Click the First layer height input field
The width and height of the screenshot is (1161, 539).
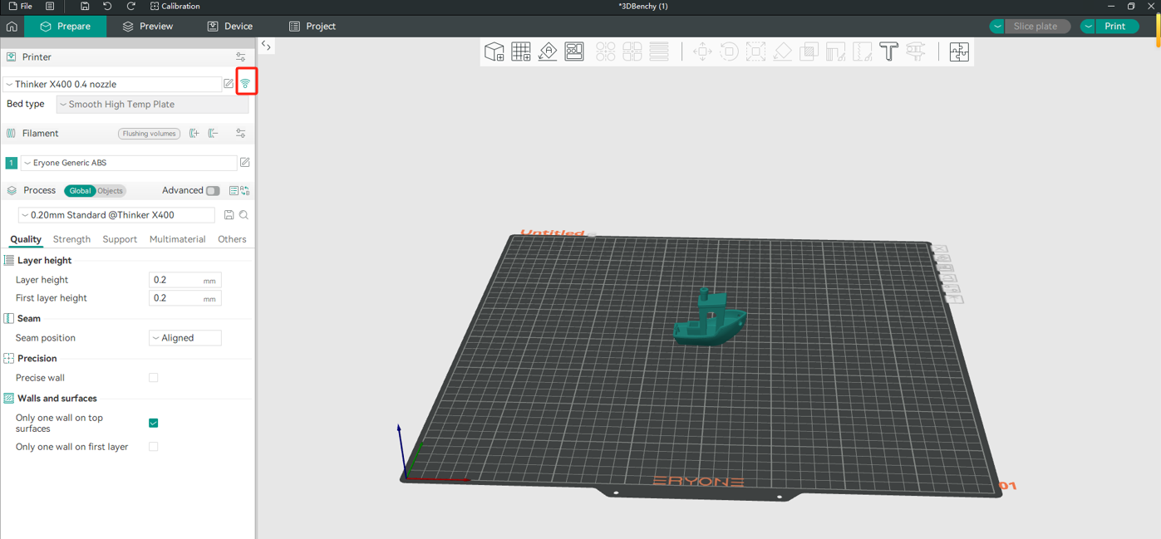point(185,298)
